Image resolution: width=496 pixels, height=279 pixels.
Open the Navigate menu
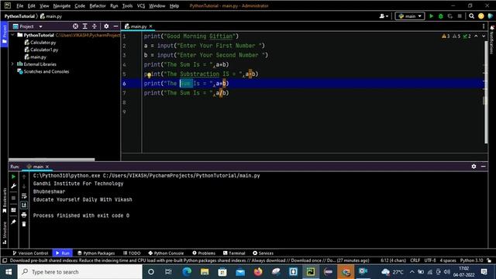point(62,5)
